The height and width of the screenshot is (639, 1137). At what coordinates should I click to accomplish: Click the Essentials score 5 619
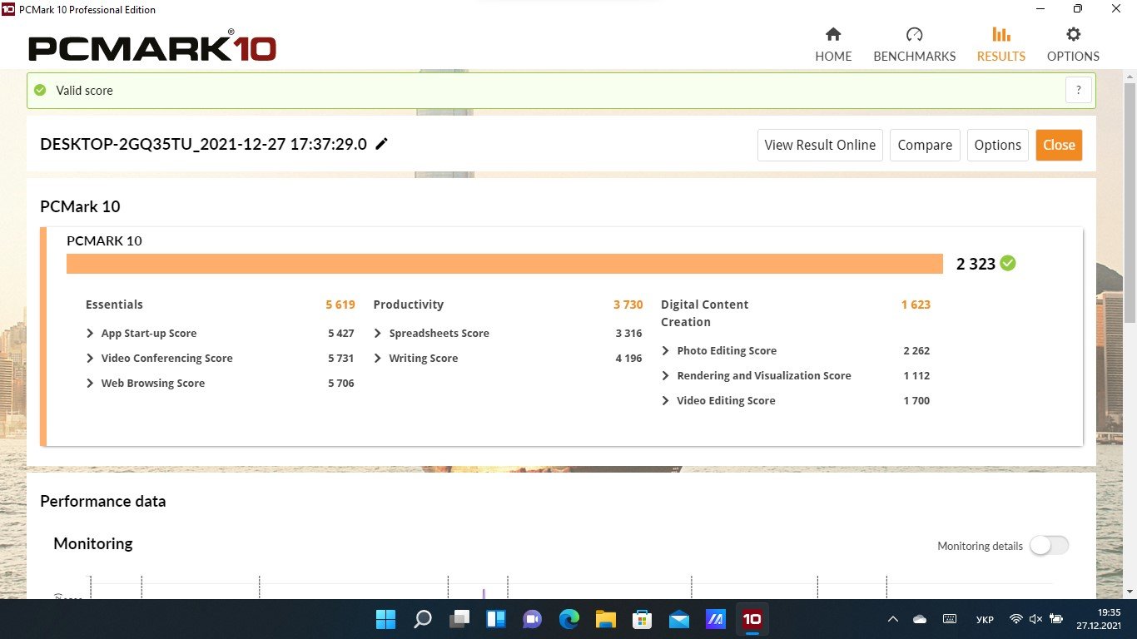click(340, 305)
